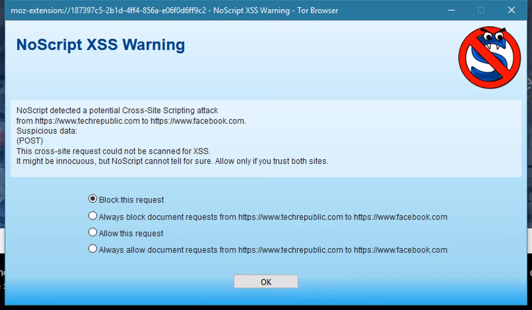
Task: Select the "Block this request" radio button
Action: click(92, 198)
